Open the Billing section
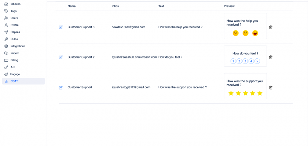The width and height of the screenshot is (308, 146). 14,60
